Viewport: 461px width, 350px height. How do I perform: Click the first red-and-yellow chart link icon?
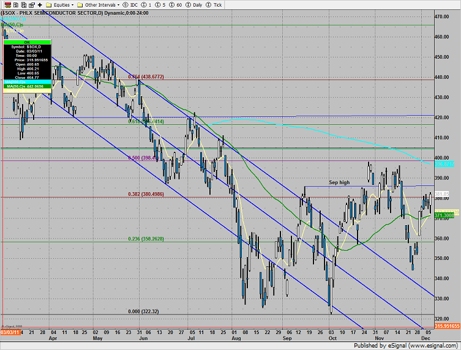(x=7, y=5)
